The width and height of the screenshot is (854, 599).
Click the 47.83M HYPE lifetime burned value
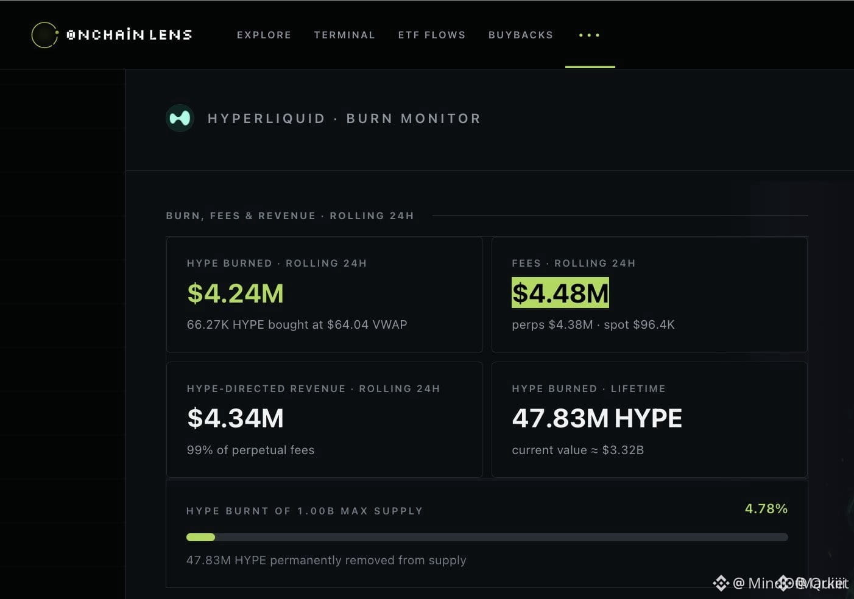click(597, 418)
